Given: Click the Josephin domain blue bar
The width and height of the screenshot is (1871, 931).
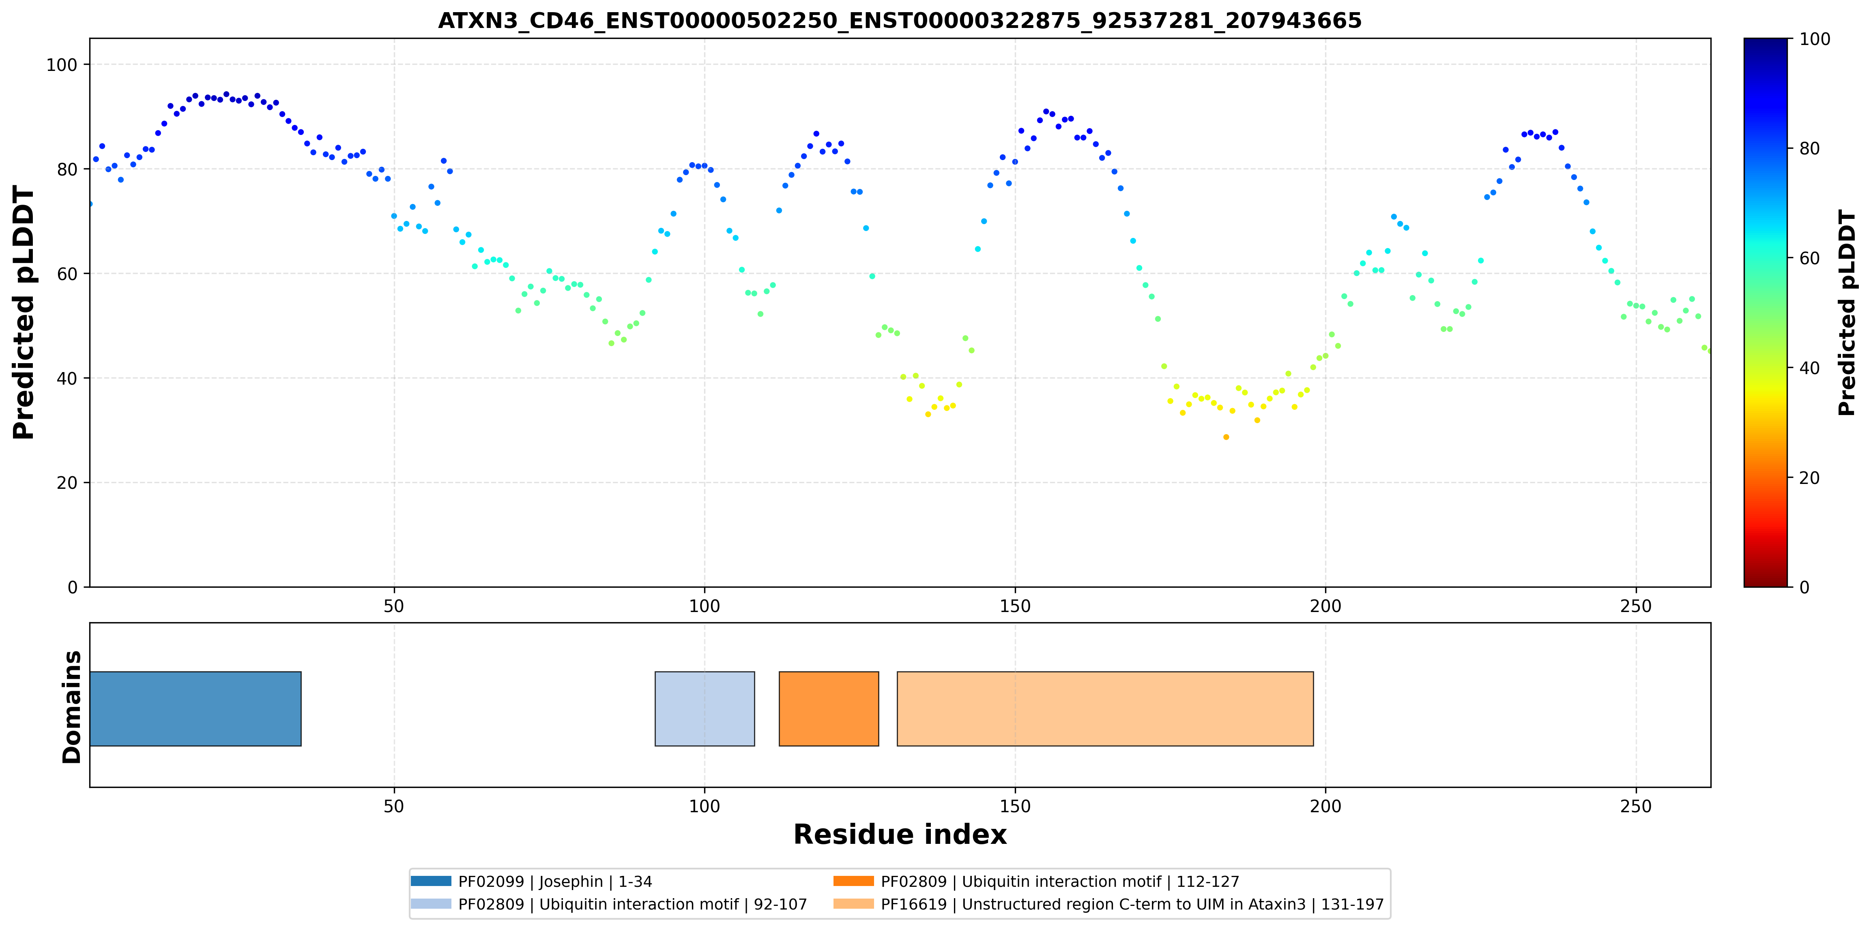Looking at the screenshot, I should pyautogui.click(x=195, y=708).
